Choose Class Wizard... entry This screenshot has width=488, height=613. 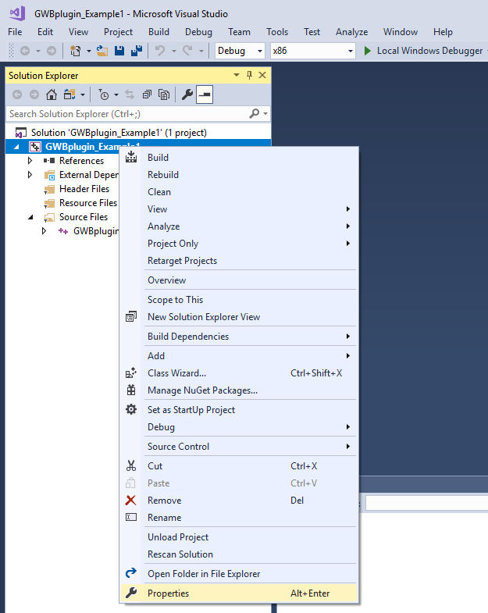coord(239,373)
